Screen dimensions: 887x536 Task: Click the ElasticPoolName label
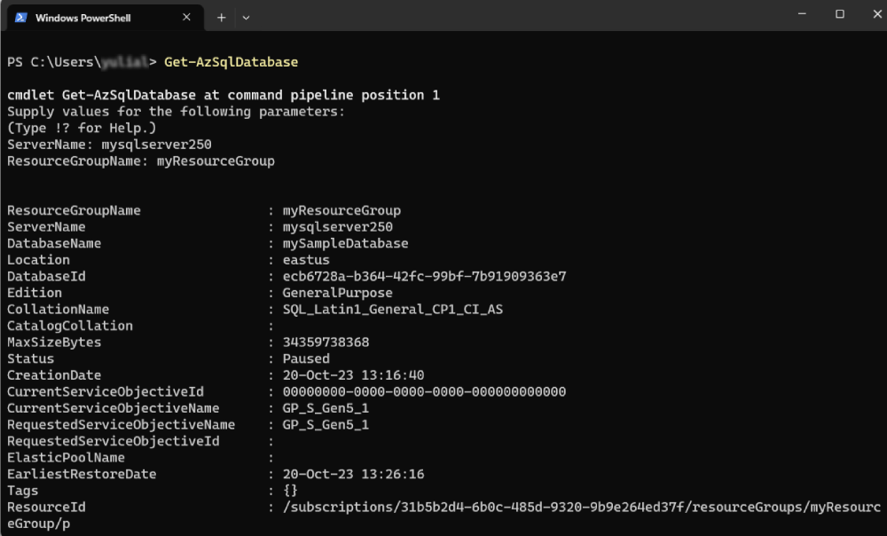coord(66,457)
